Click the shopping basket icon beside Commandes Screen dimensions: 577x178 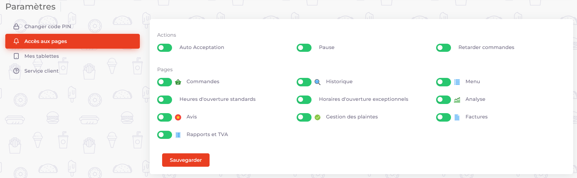(178, 82)
